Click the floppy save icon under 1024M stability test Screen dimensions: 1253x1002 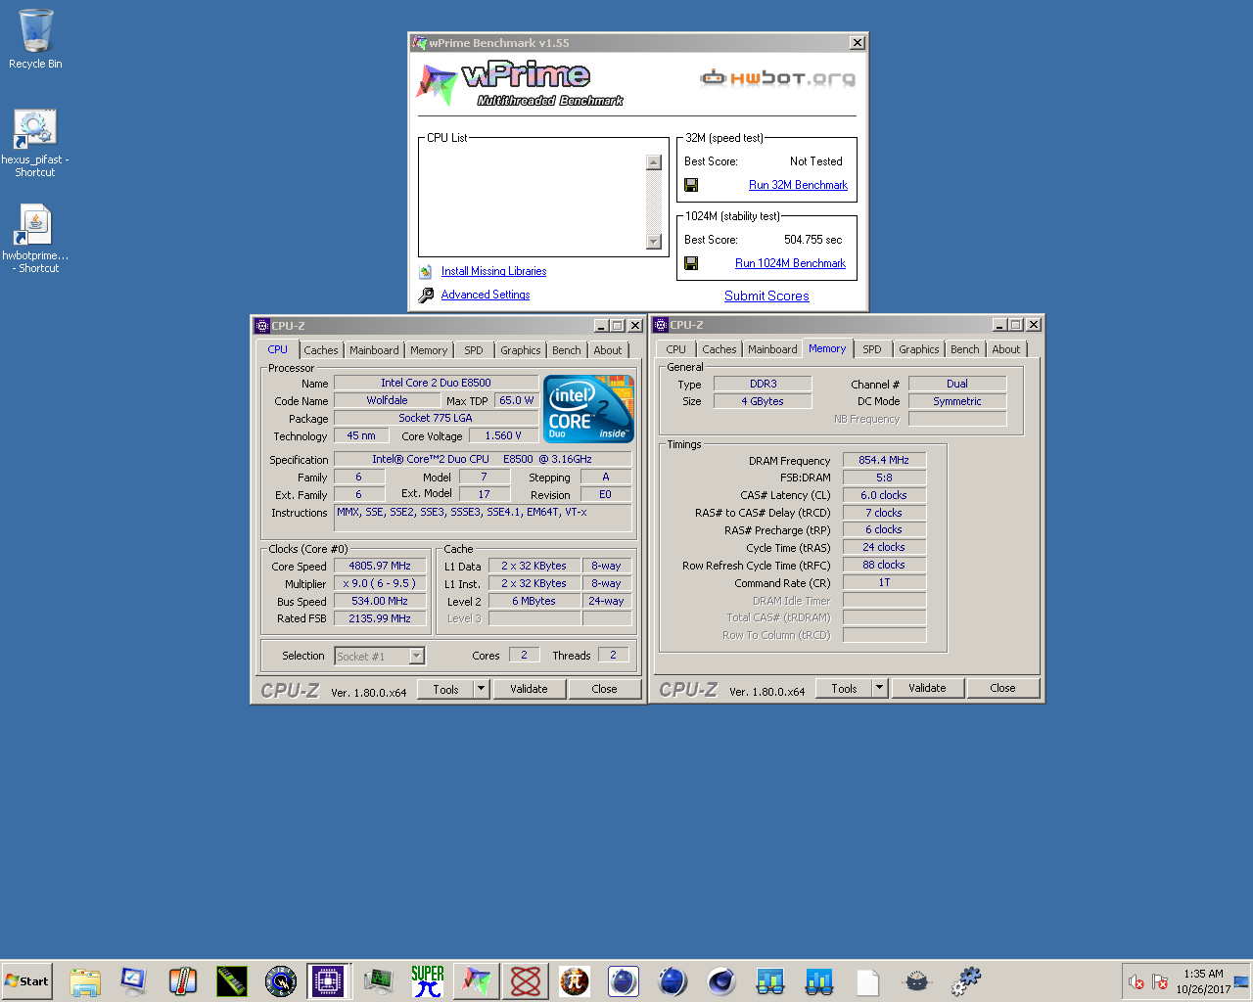pyautogui.click(x=691, y=263)
